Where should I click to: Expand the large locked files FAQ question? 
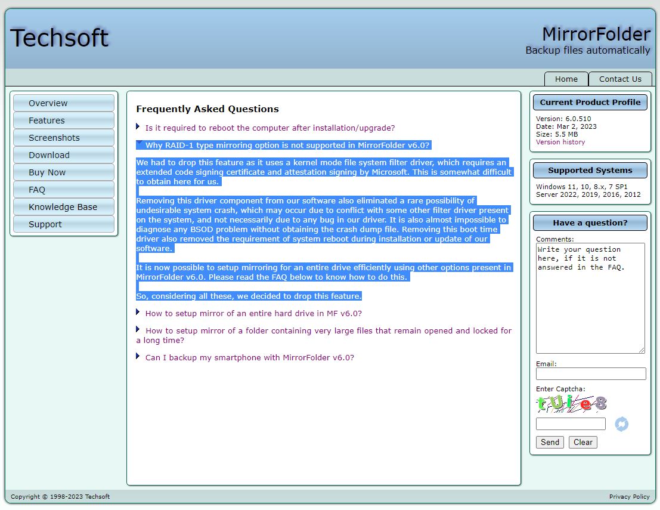click(328, 330)
